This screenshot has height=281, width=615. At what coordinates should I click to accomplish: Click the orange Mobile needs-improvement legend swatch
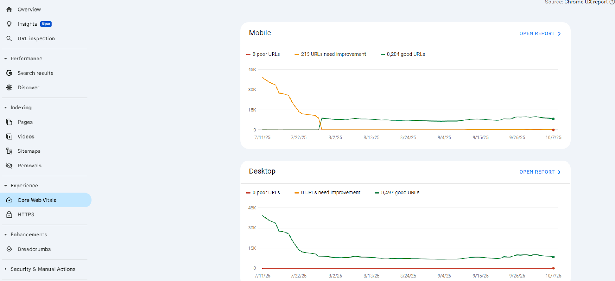tap(297, 55)
